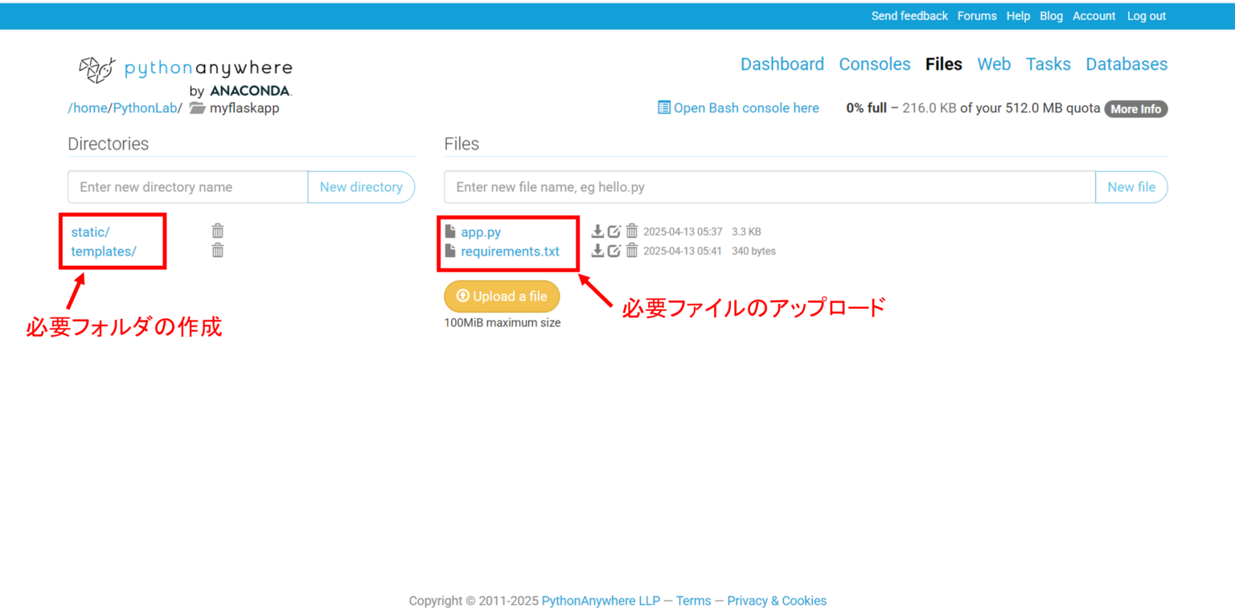The height and width of the screenshot is (609, 1235).
Task: Click the More Info quota badge
Action: 1135,109
